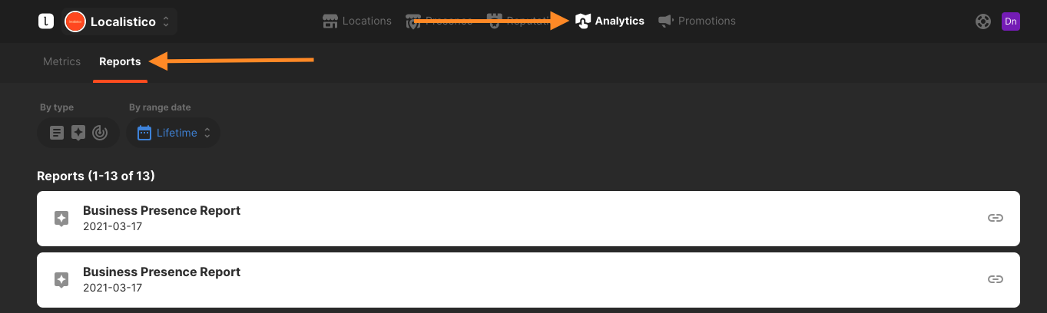
Task: Toggle the radar scan type filter
Action: pyautogui.click(x=100, y=133)
